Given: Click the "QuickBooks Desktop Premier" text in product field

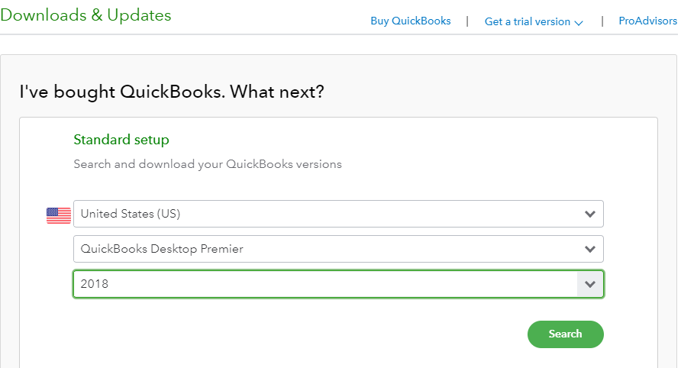Looking at the screenshot, I should 162,249.
